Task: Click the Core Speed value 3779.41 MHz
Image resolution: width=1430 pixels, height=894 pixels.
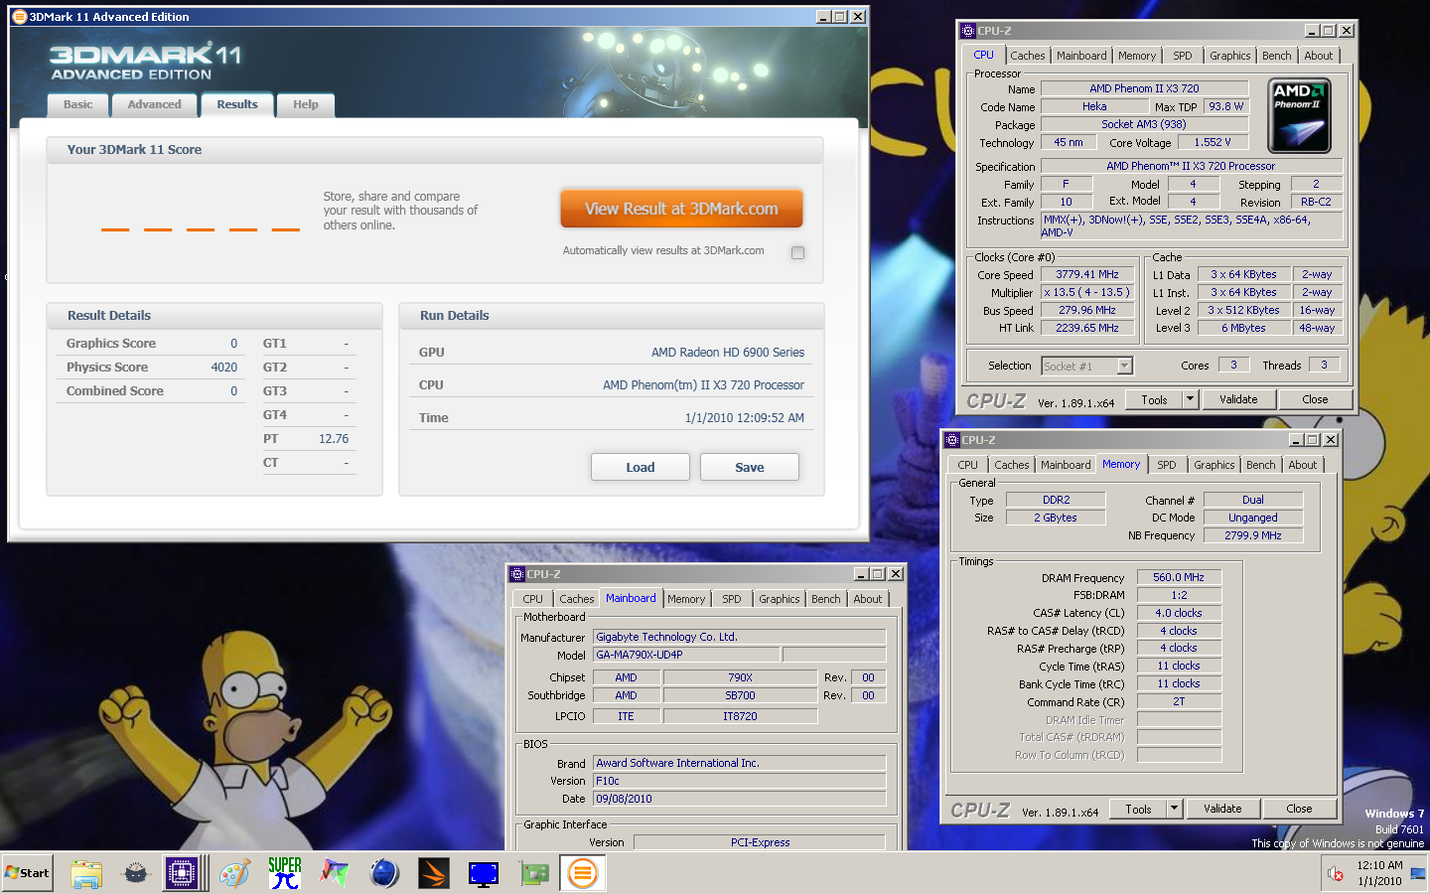Action: (x=1087, y=275)
